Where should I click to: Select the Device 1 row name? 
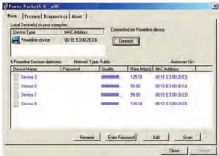tap(29, 95)
